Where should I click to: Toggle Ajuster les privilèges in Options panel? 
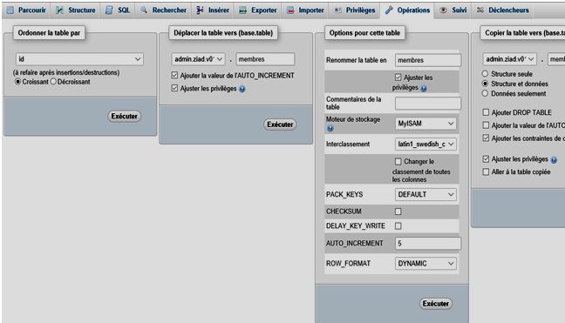398,77
